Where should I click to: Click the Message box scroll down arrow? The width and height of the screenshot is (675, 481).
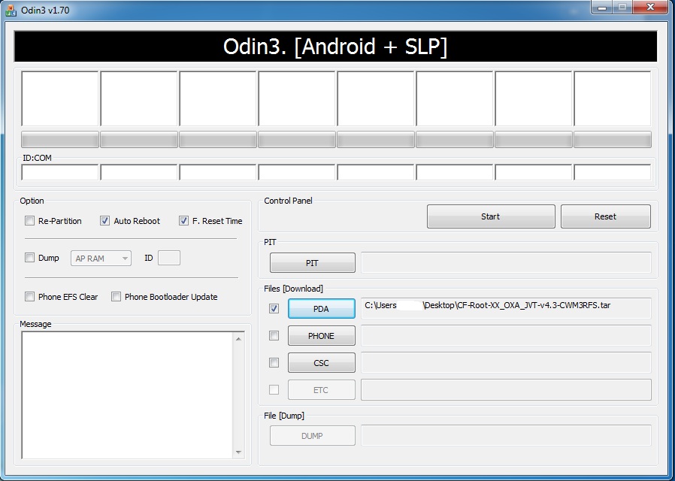pos(238,452)
